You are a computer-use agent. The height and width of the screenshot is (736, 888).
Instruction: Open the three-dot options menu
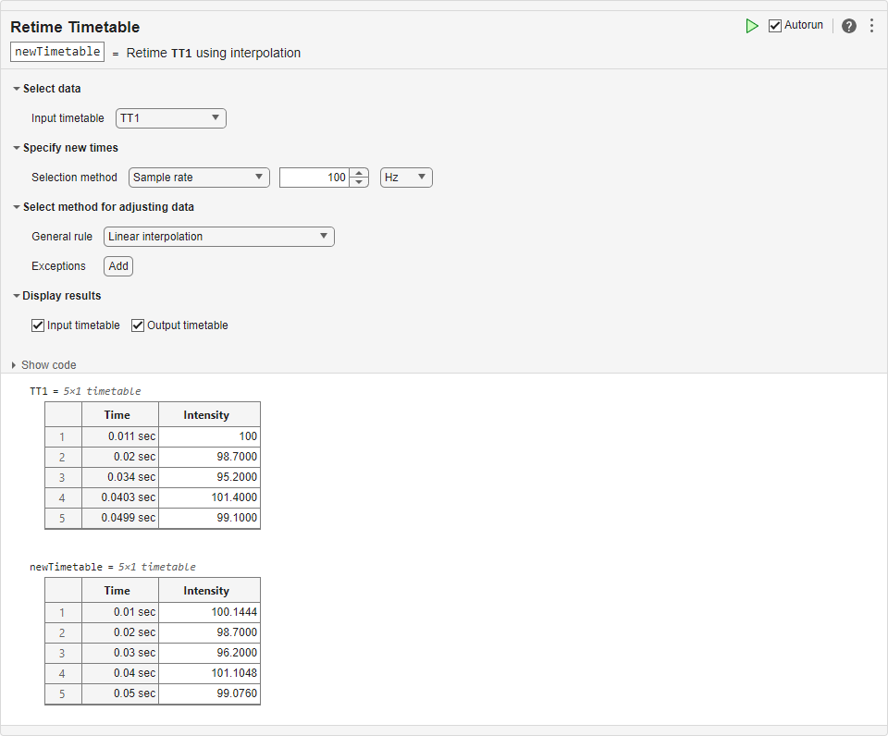click(871, 26)
